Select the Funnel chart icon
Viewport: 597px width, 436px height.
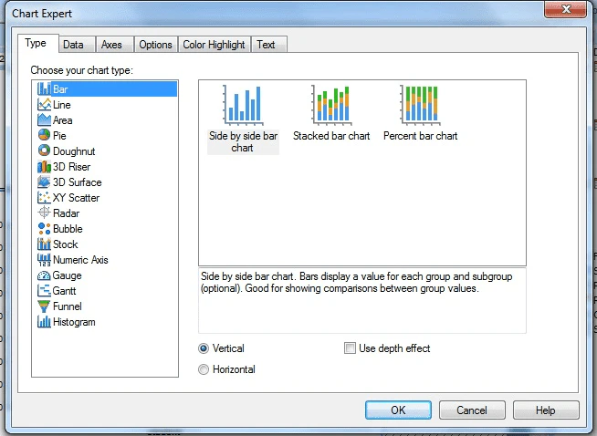(44, 306)
